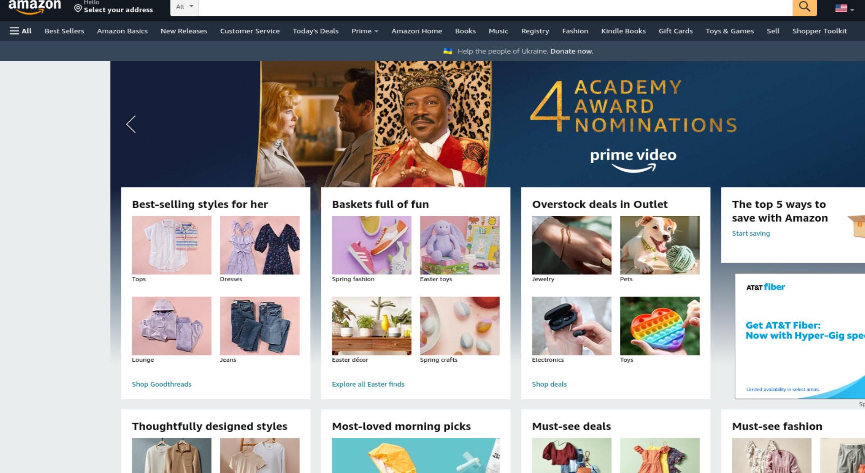Open Today's Deals in navigation bar
The height and width of the screenshot is (473, 865).
315,31
